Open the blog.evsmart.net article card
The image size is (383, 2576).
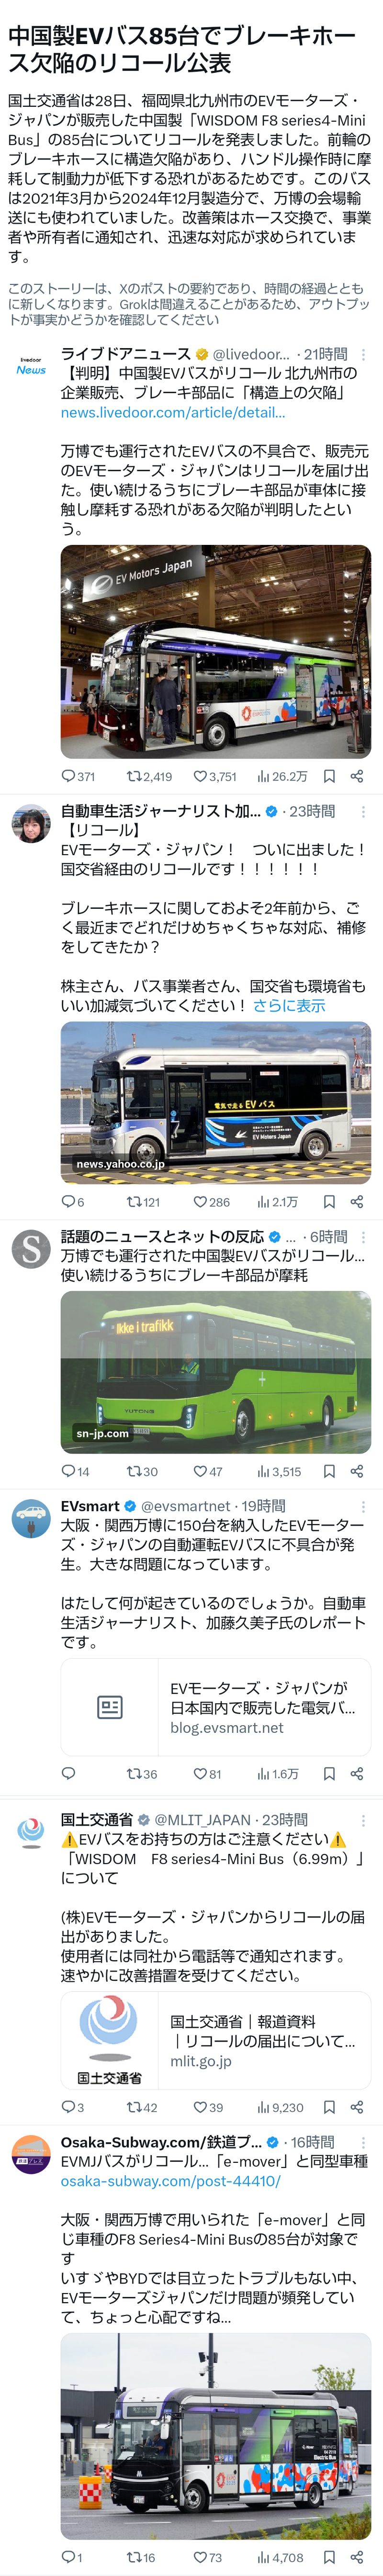coord(216,1707)
